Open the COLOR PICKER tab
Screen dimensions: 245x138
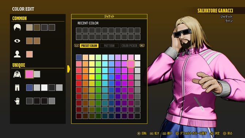click(129, 46)
